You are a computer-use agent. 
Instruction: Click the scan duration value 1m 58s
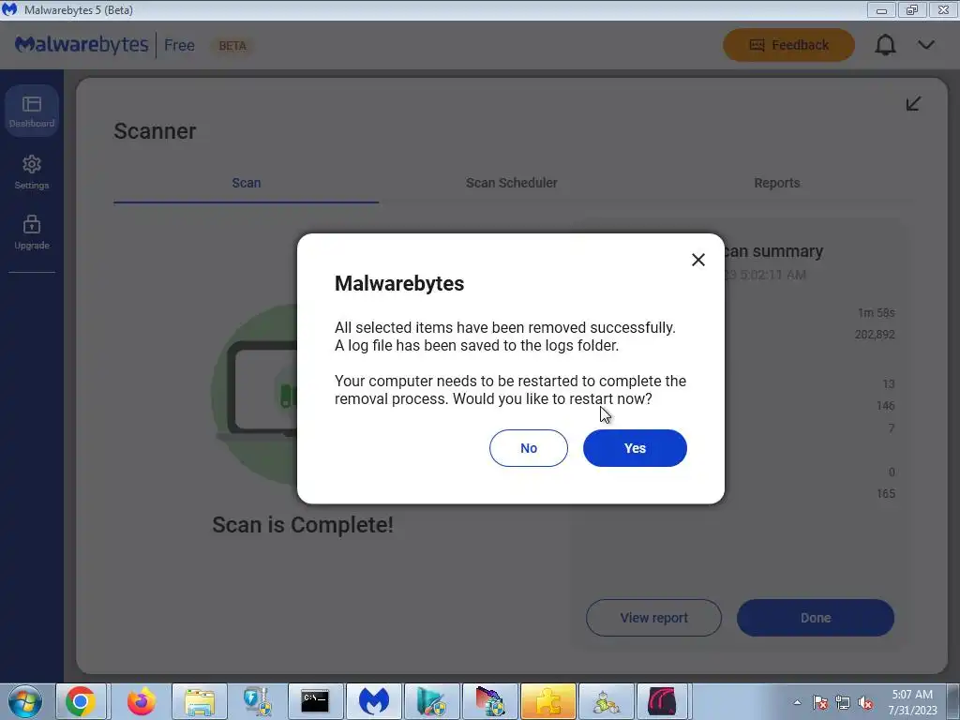(x=876, y=313)
